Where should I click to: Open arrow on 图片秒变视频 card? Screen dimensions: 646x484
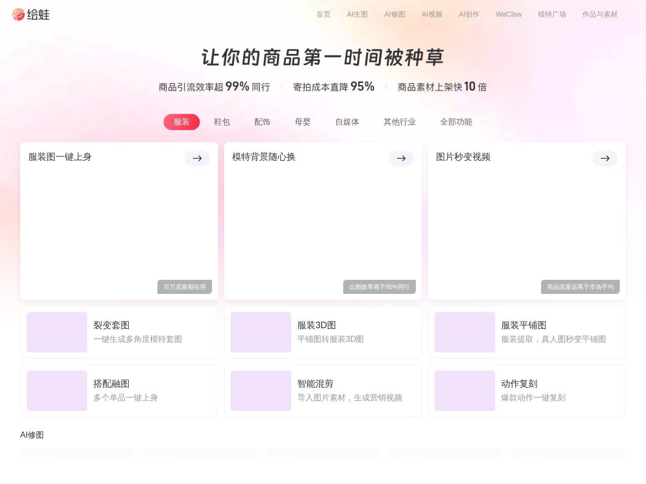[x=605, y=158]
